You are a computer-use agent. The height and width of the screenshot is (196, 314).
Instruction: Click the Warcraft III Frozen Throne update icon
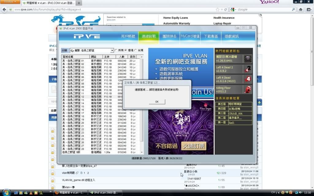click(x=247, y=58)
